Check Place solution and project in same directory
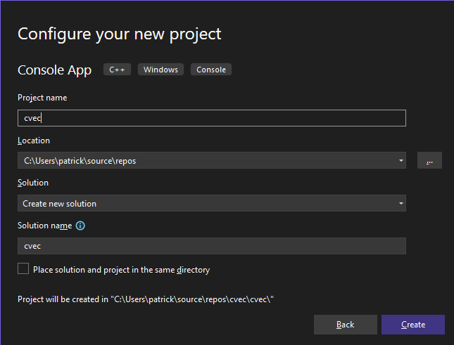 click(23, 268)
